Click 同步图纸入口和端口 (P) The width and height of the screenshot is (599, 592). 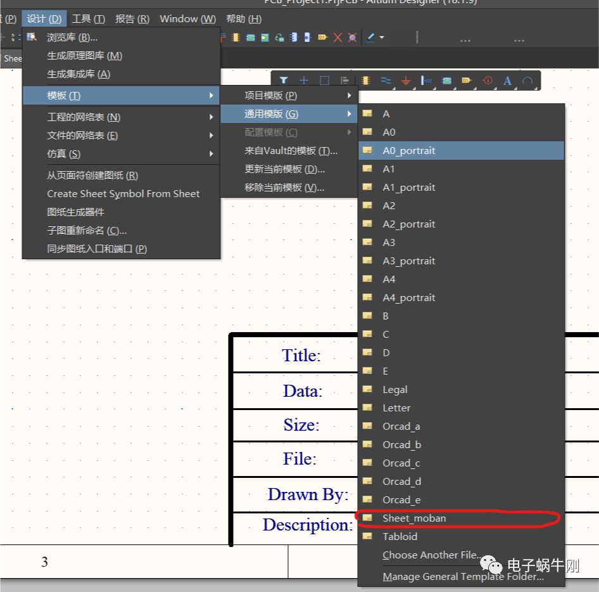coord(122,249)
